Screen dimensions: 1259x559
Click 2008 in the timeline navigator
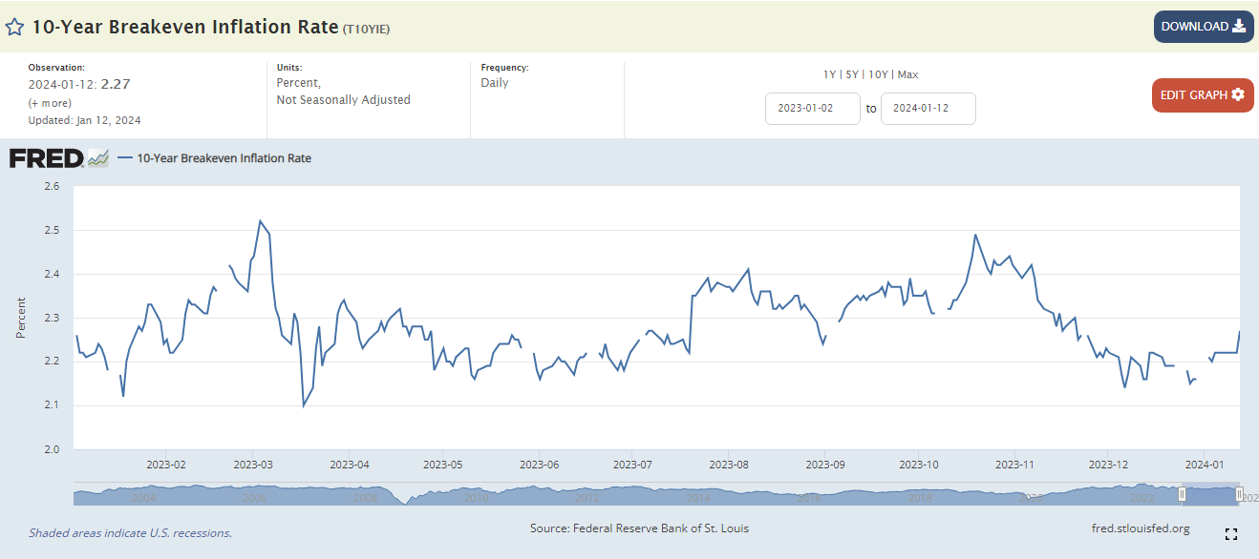pyautogui.click(x=365, y=498)
